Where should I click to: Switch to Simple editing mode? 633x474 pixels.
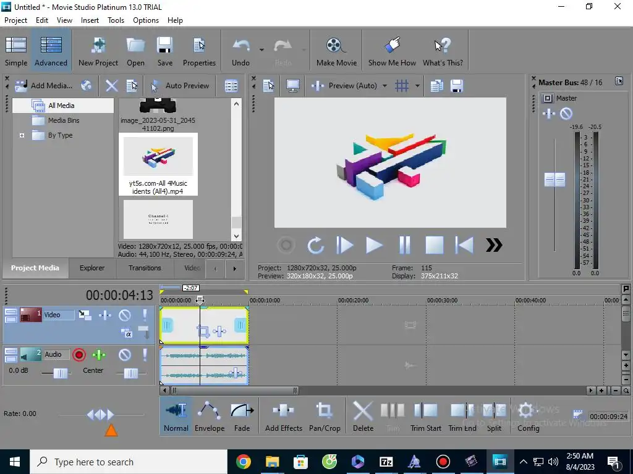16,51
